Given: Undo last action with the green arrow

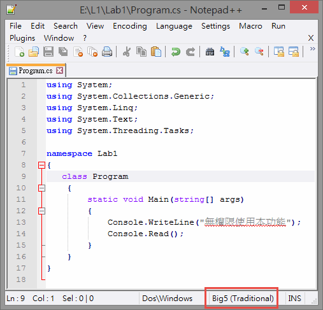Looking at the screenshot, I should point(176,52).
